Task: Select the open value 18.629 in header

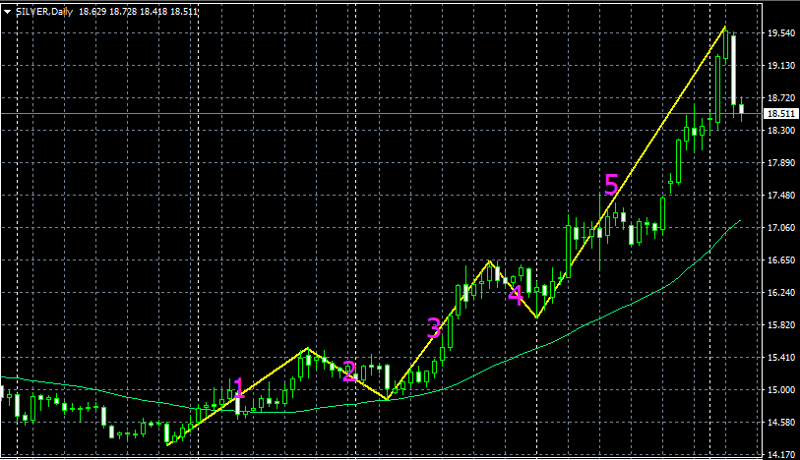Action: tap(92, 11)
